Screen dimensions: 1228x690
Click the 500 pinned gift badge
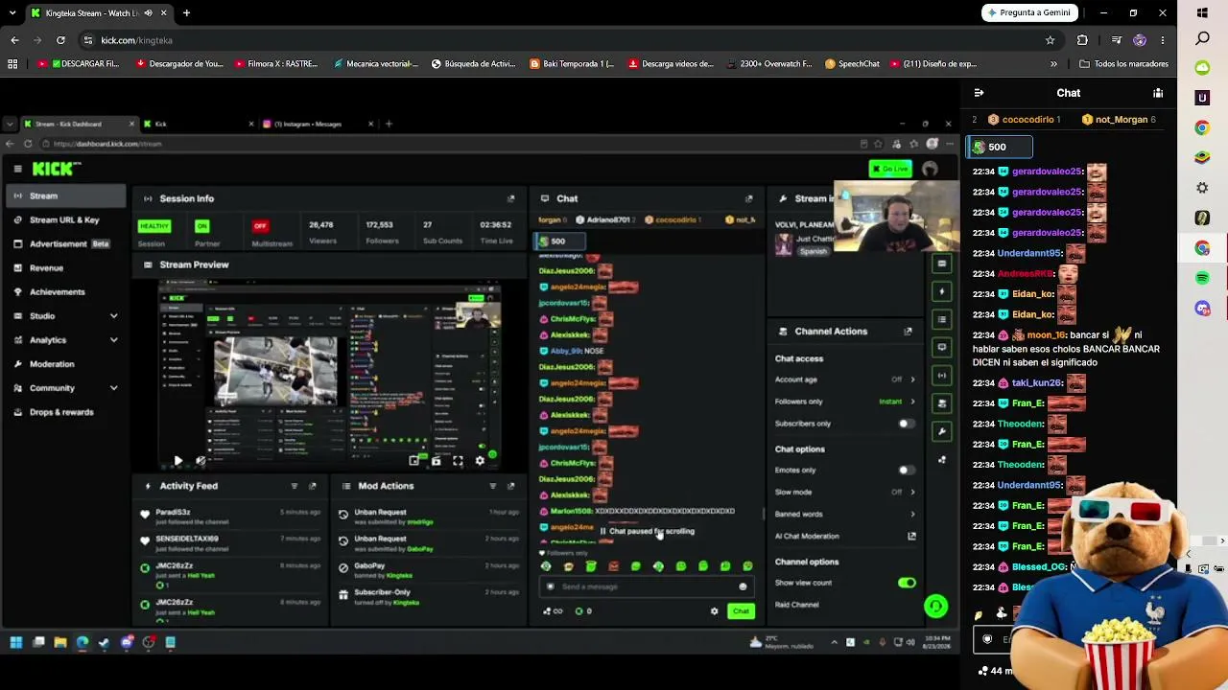pos(999,148)
